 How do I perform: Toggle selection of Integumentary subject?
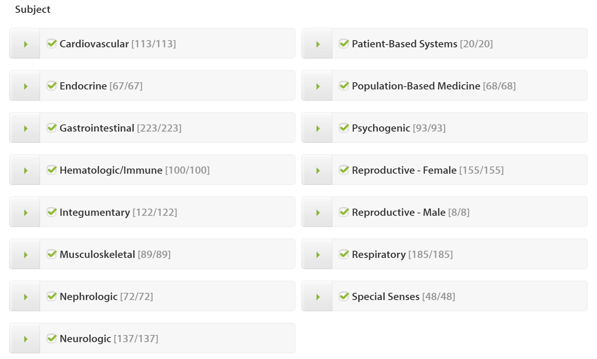[x=52, y=212]
